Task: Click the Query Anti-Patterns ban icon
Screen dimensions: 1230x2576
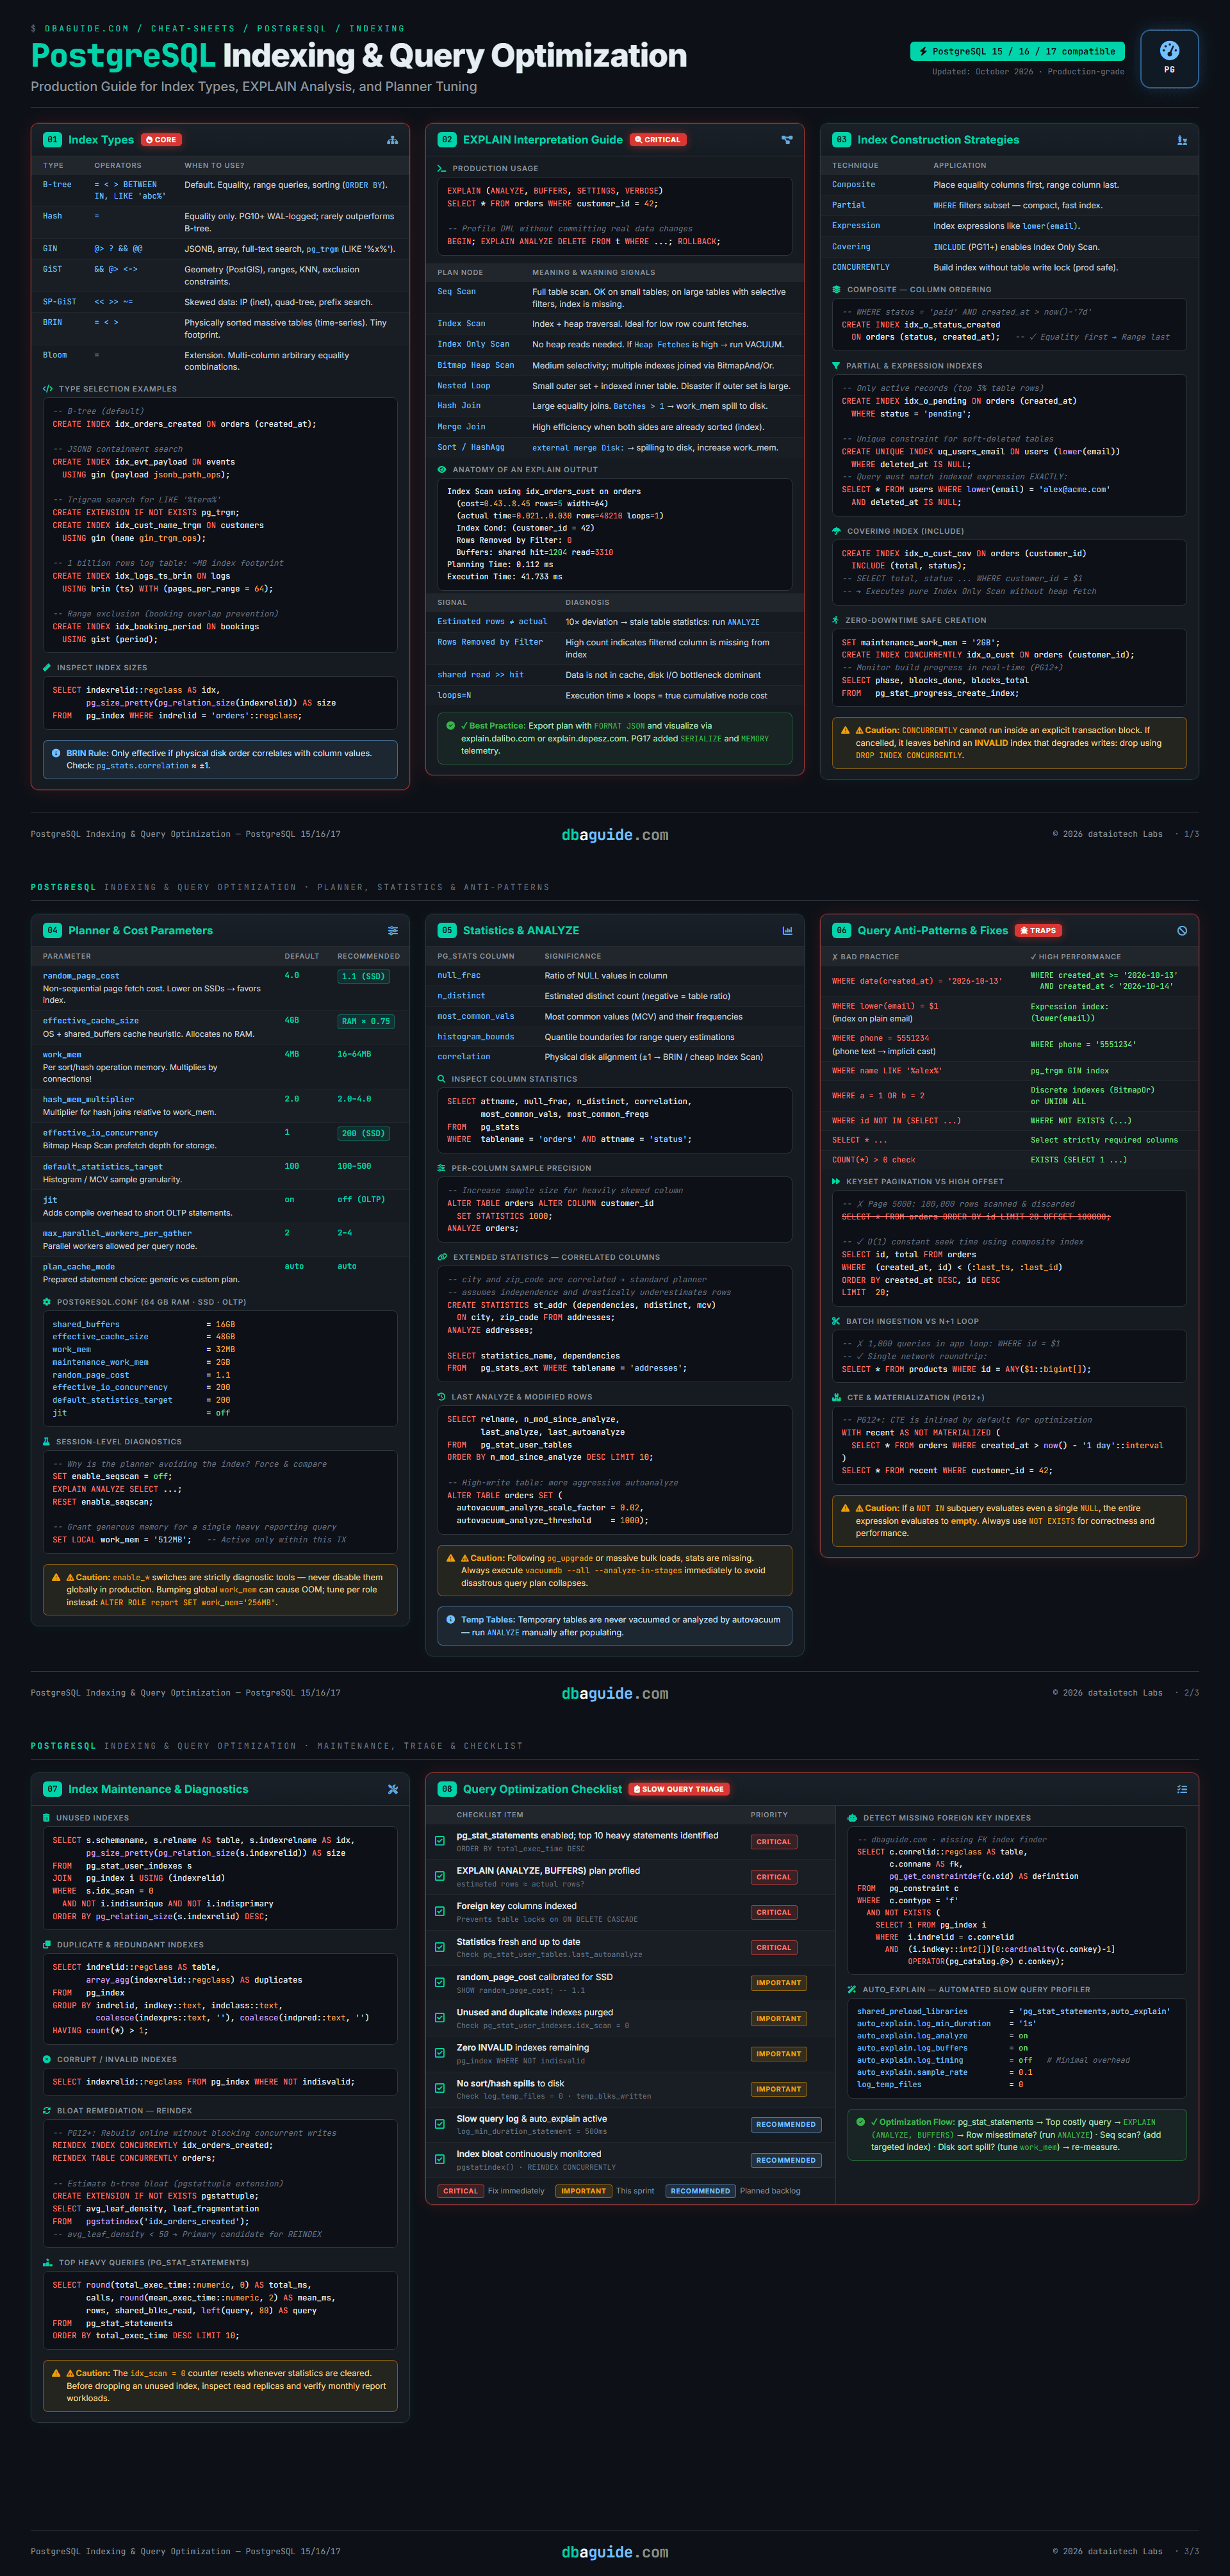Action: click(1182, 930)
